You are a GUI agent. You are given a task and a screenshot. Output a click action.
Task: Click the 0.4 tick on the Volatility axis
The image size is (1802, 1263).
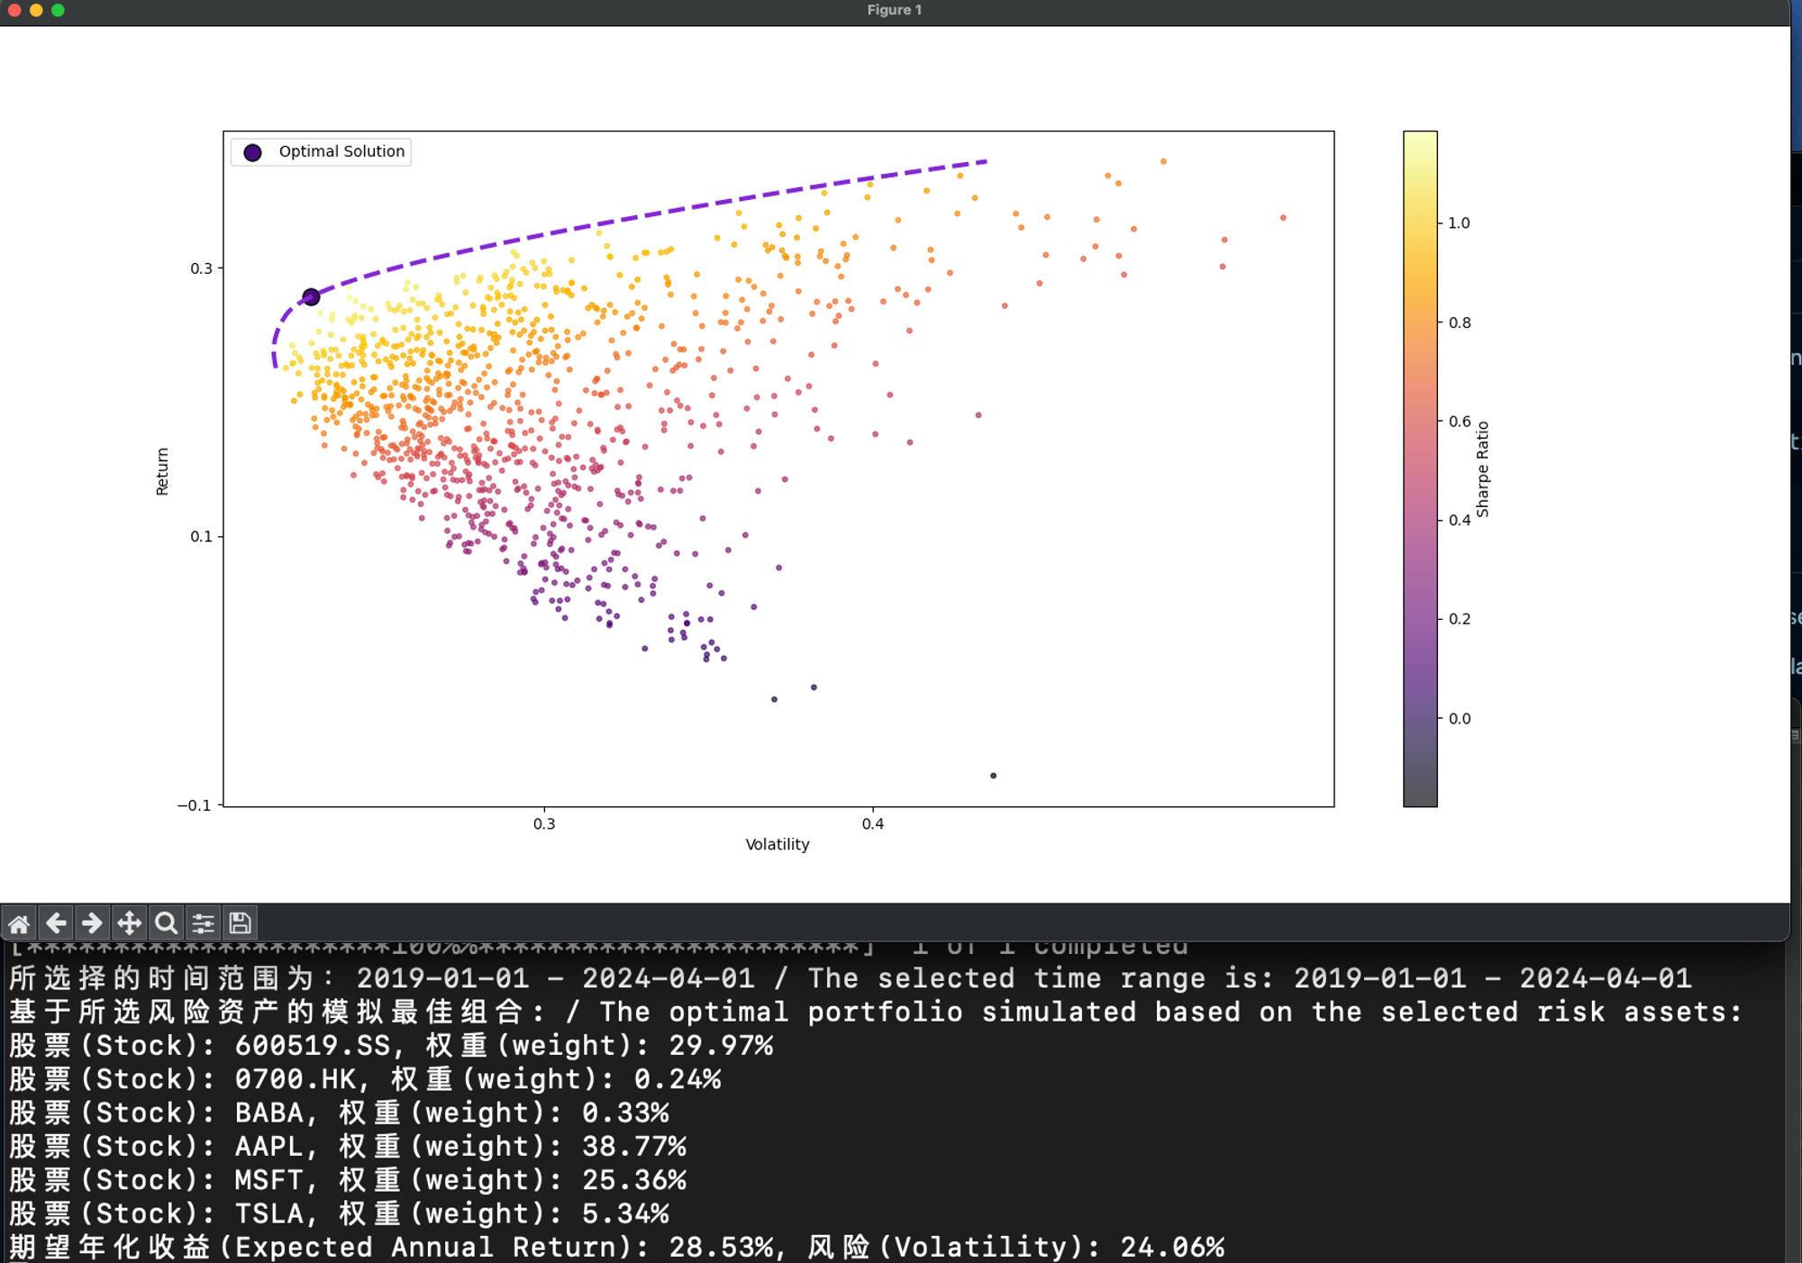point(872,823)
